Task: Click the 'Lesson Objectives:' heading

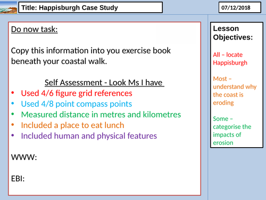Action: [x=233, y=33]
